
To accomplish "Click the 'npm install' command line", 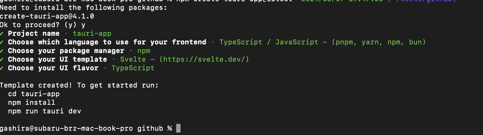I will pyautogui.click(x=32, y=102).
